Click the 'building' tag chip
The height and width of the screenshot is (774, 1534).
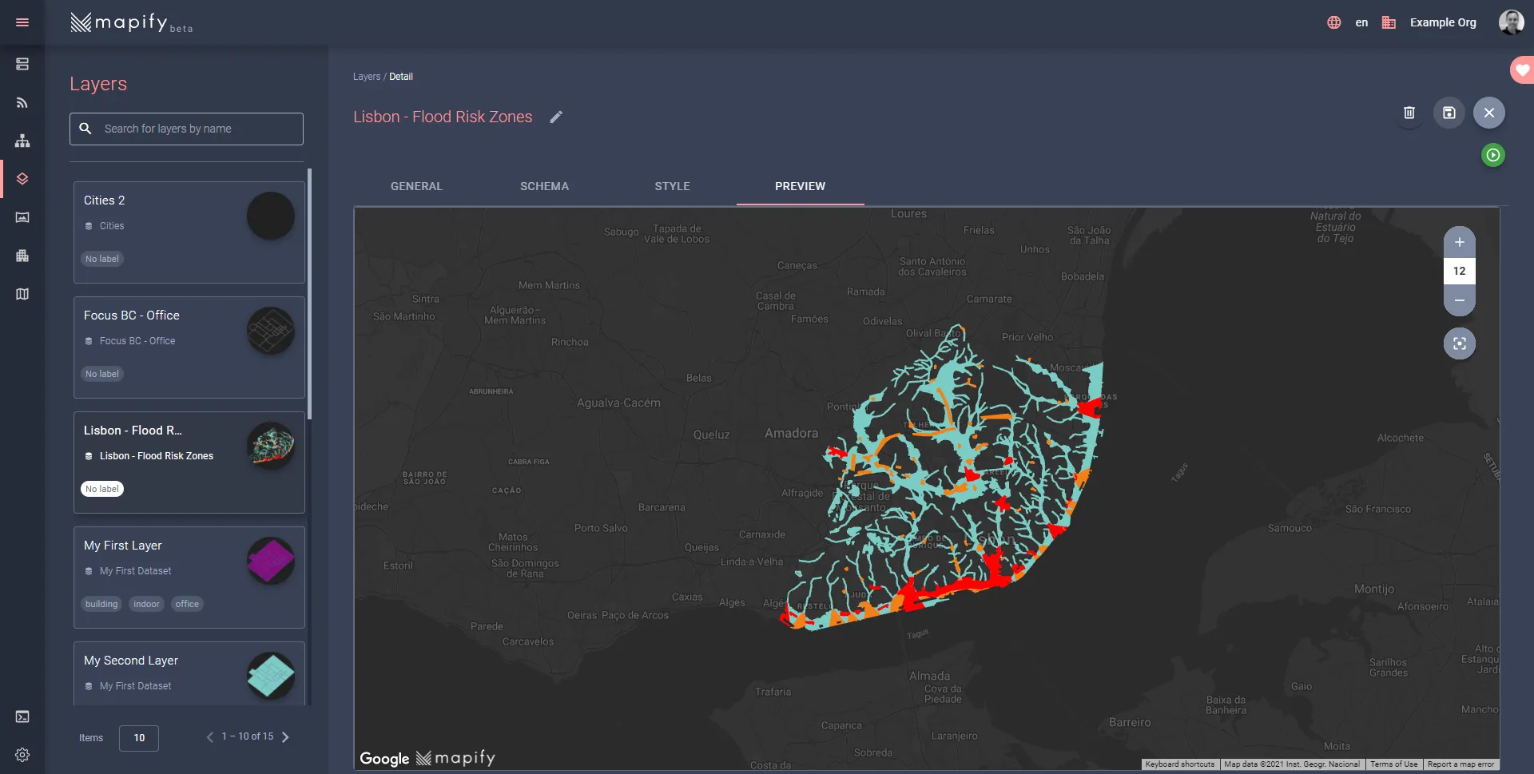101,604
